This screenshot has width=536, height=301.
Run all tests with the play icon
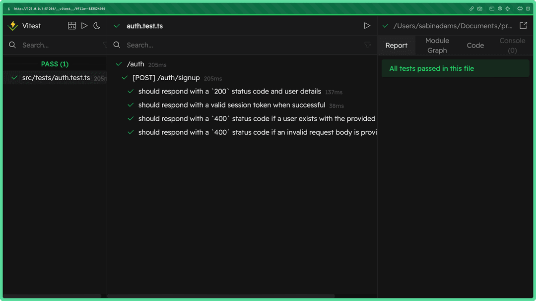point(84,25)
